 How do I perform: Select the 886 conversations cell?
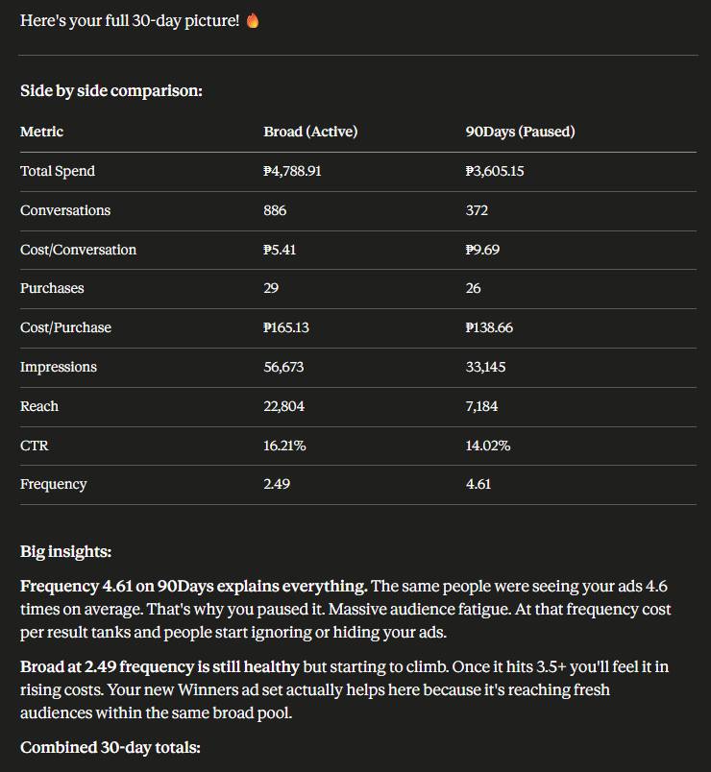(x=275, y=210)
